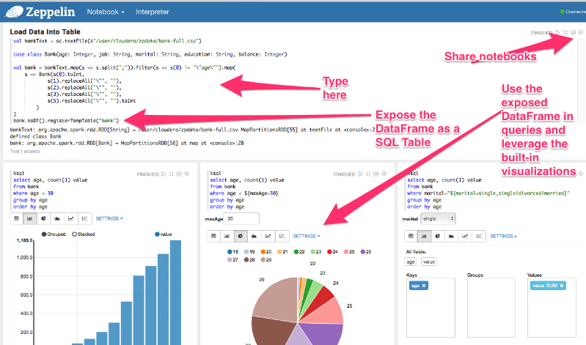Toggle pie legend entry 26
The height and width of the screenshot is (345, 586).
pos(366,252)
